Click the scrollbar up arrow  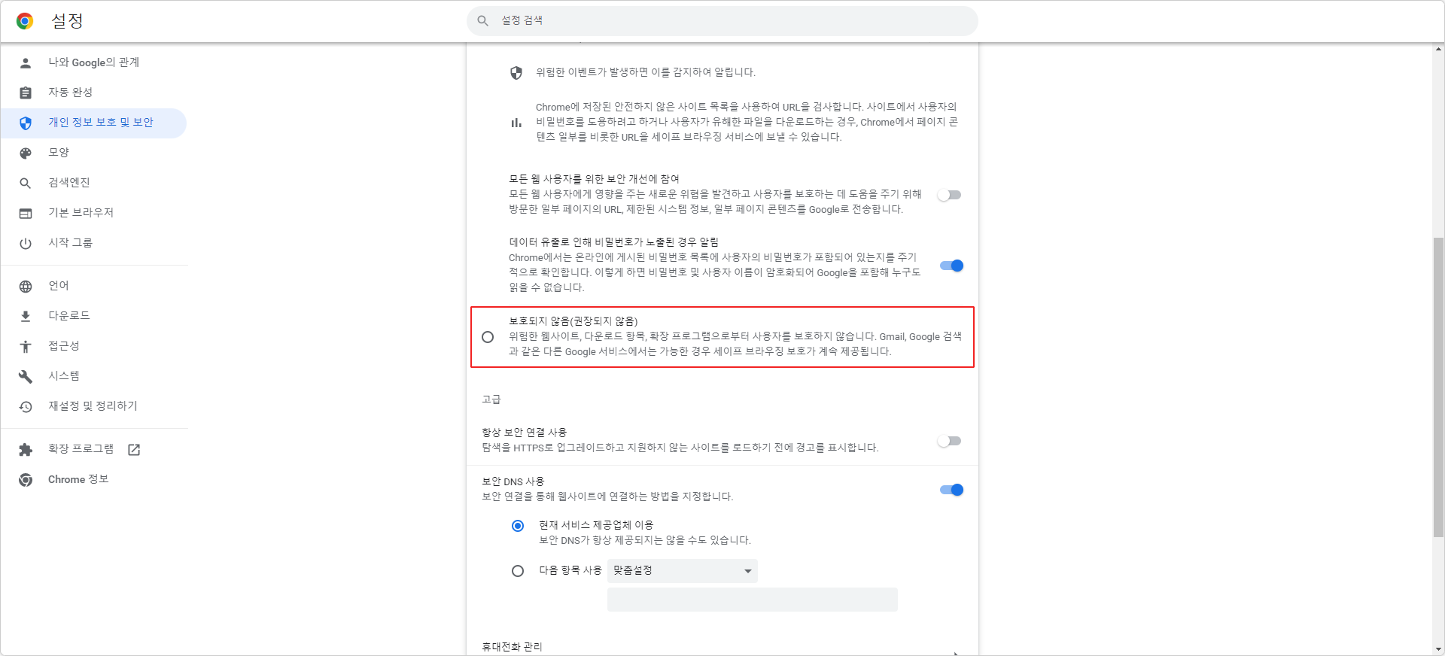click(1438, 49)
